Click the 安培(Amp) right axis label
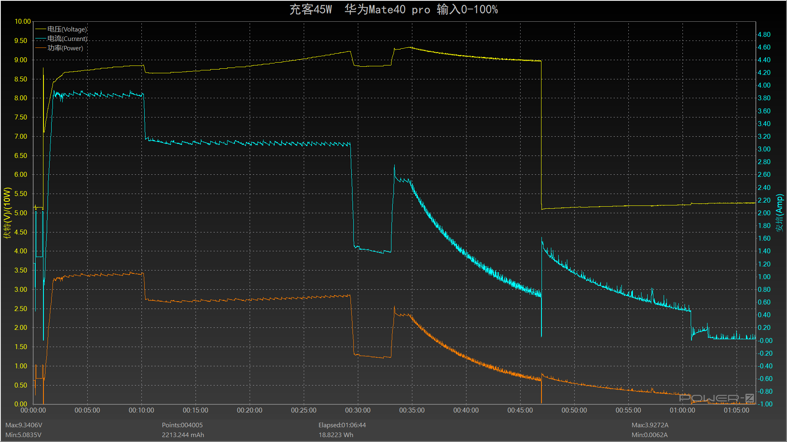The height and width of the screenshot is (442, 787). click(780, 213)
